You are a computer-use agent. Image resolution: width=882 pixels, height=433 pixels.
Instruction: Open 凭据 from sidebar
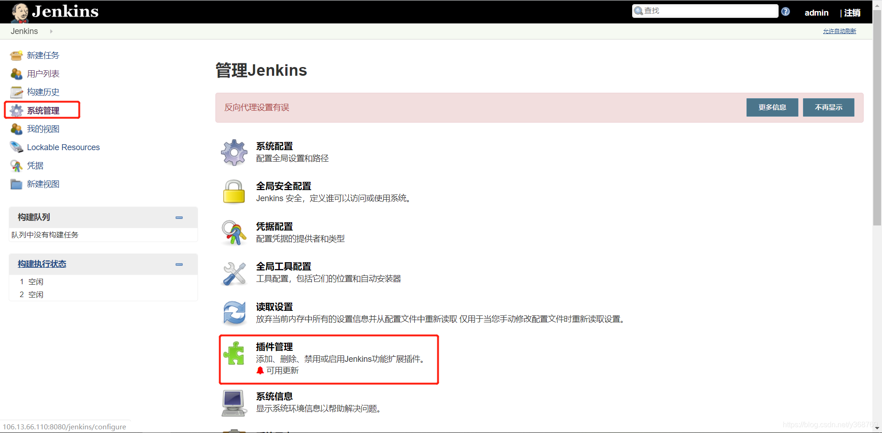click(x=35, y=166)
